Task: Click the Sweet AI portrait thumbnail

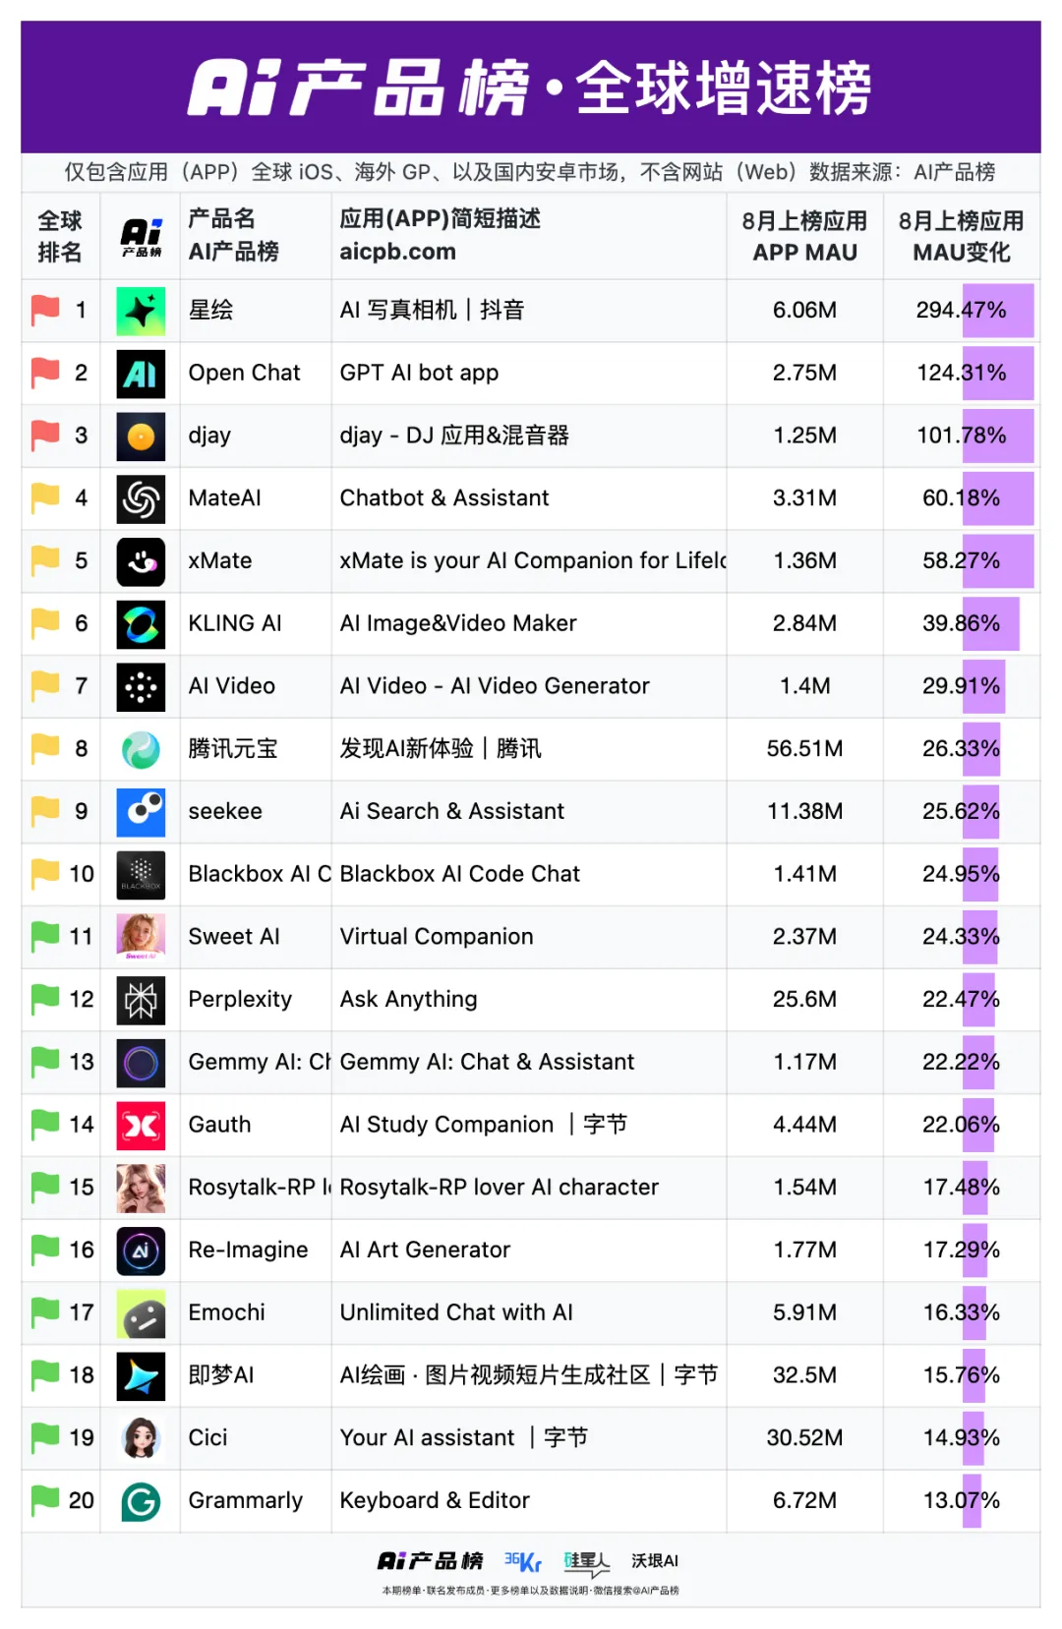Action: [141, 937]
